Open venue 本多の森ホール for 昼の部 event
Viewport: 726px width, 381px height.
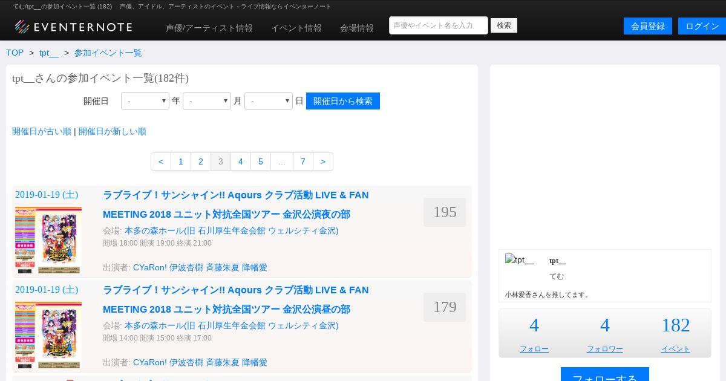[x=232, y=325]
